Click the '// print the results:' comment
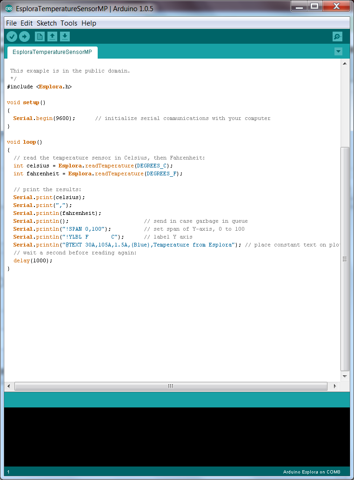354x480 pixels. click(x=47, y=189)
